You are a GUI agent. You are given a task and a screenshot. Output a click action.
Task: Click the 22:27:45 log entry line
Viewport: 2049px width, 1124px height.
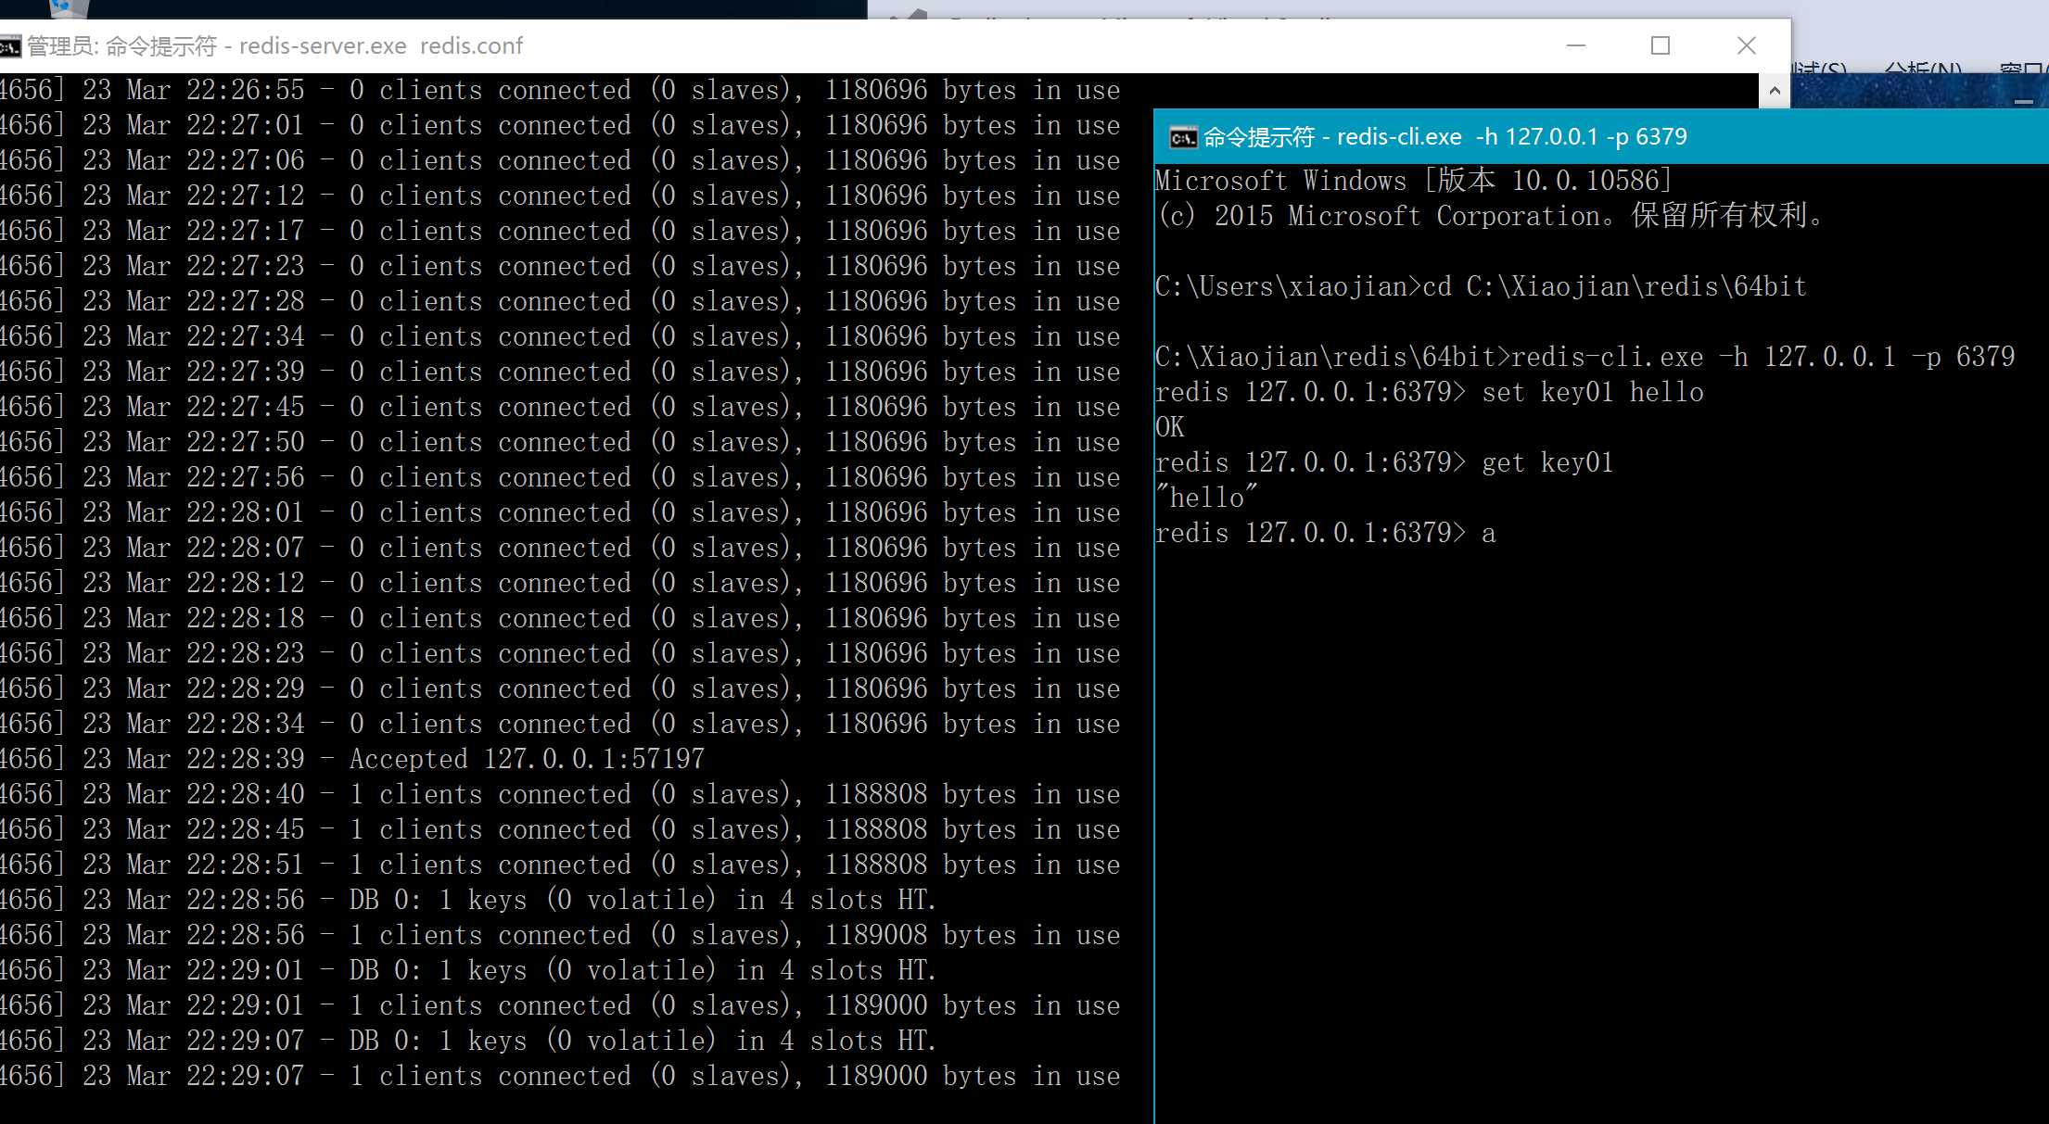coord(560,407)
